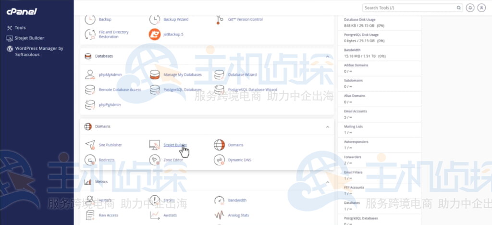
Task: Open PostgreSQL Database Wizard icon
Action: [x=219, y=90]
